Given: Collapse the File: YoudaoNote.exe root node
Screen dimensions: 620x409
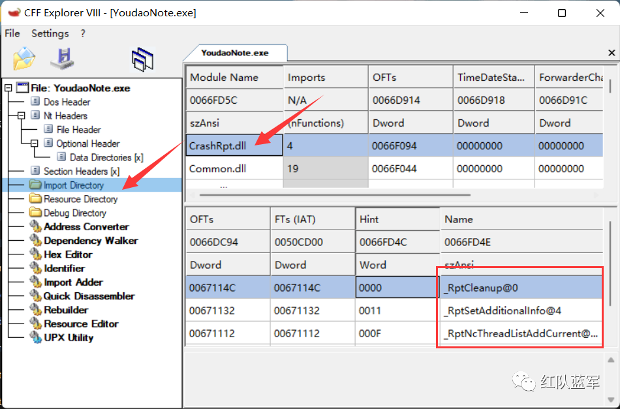Looking at the screenshot, I should tap(8, 87).
